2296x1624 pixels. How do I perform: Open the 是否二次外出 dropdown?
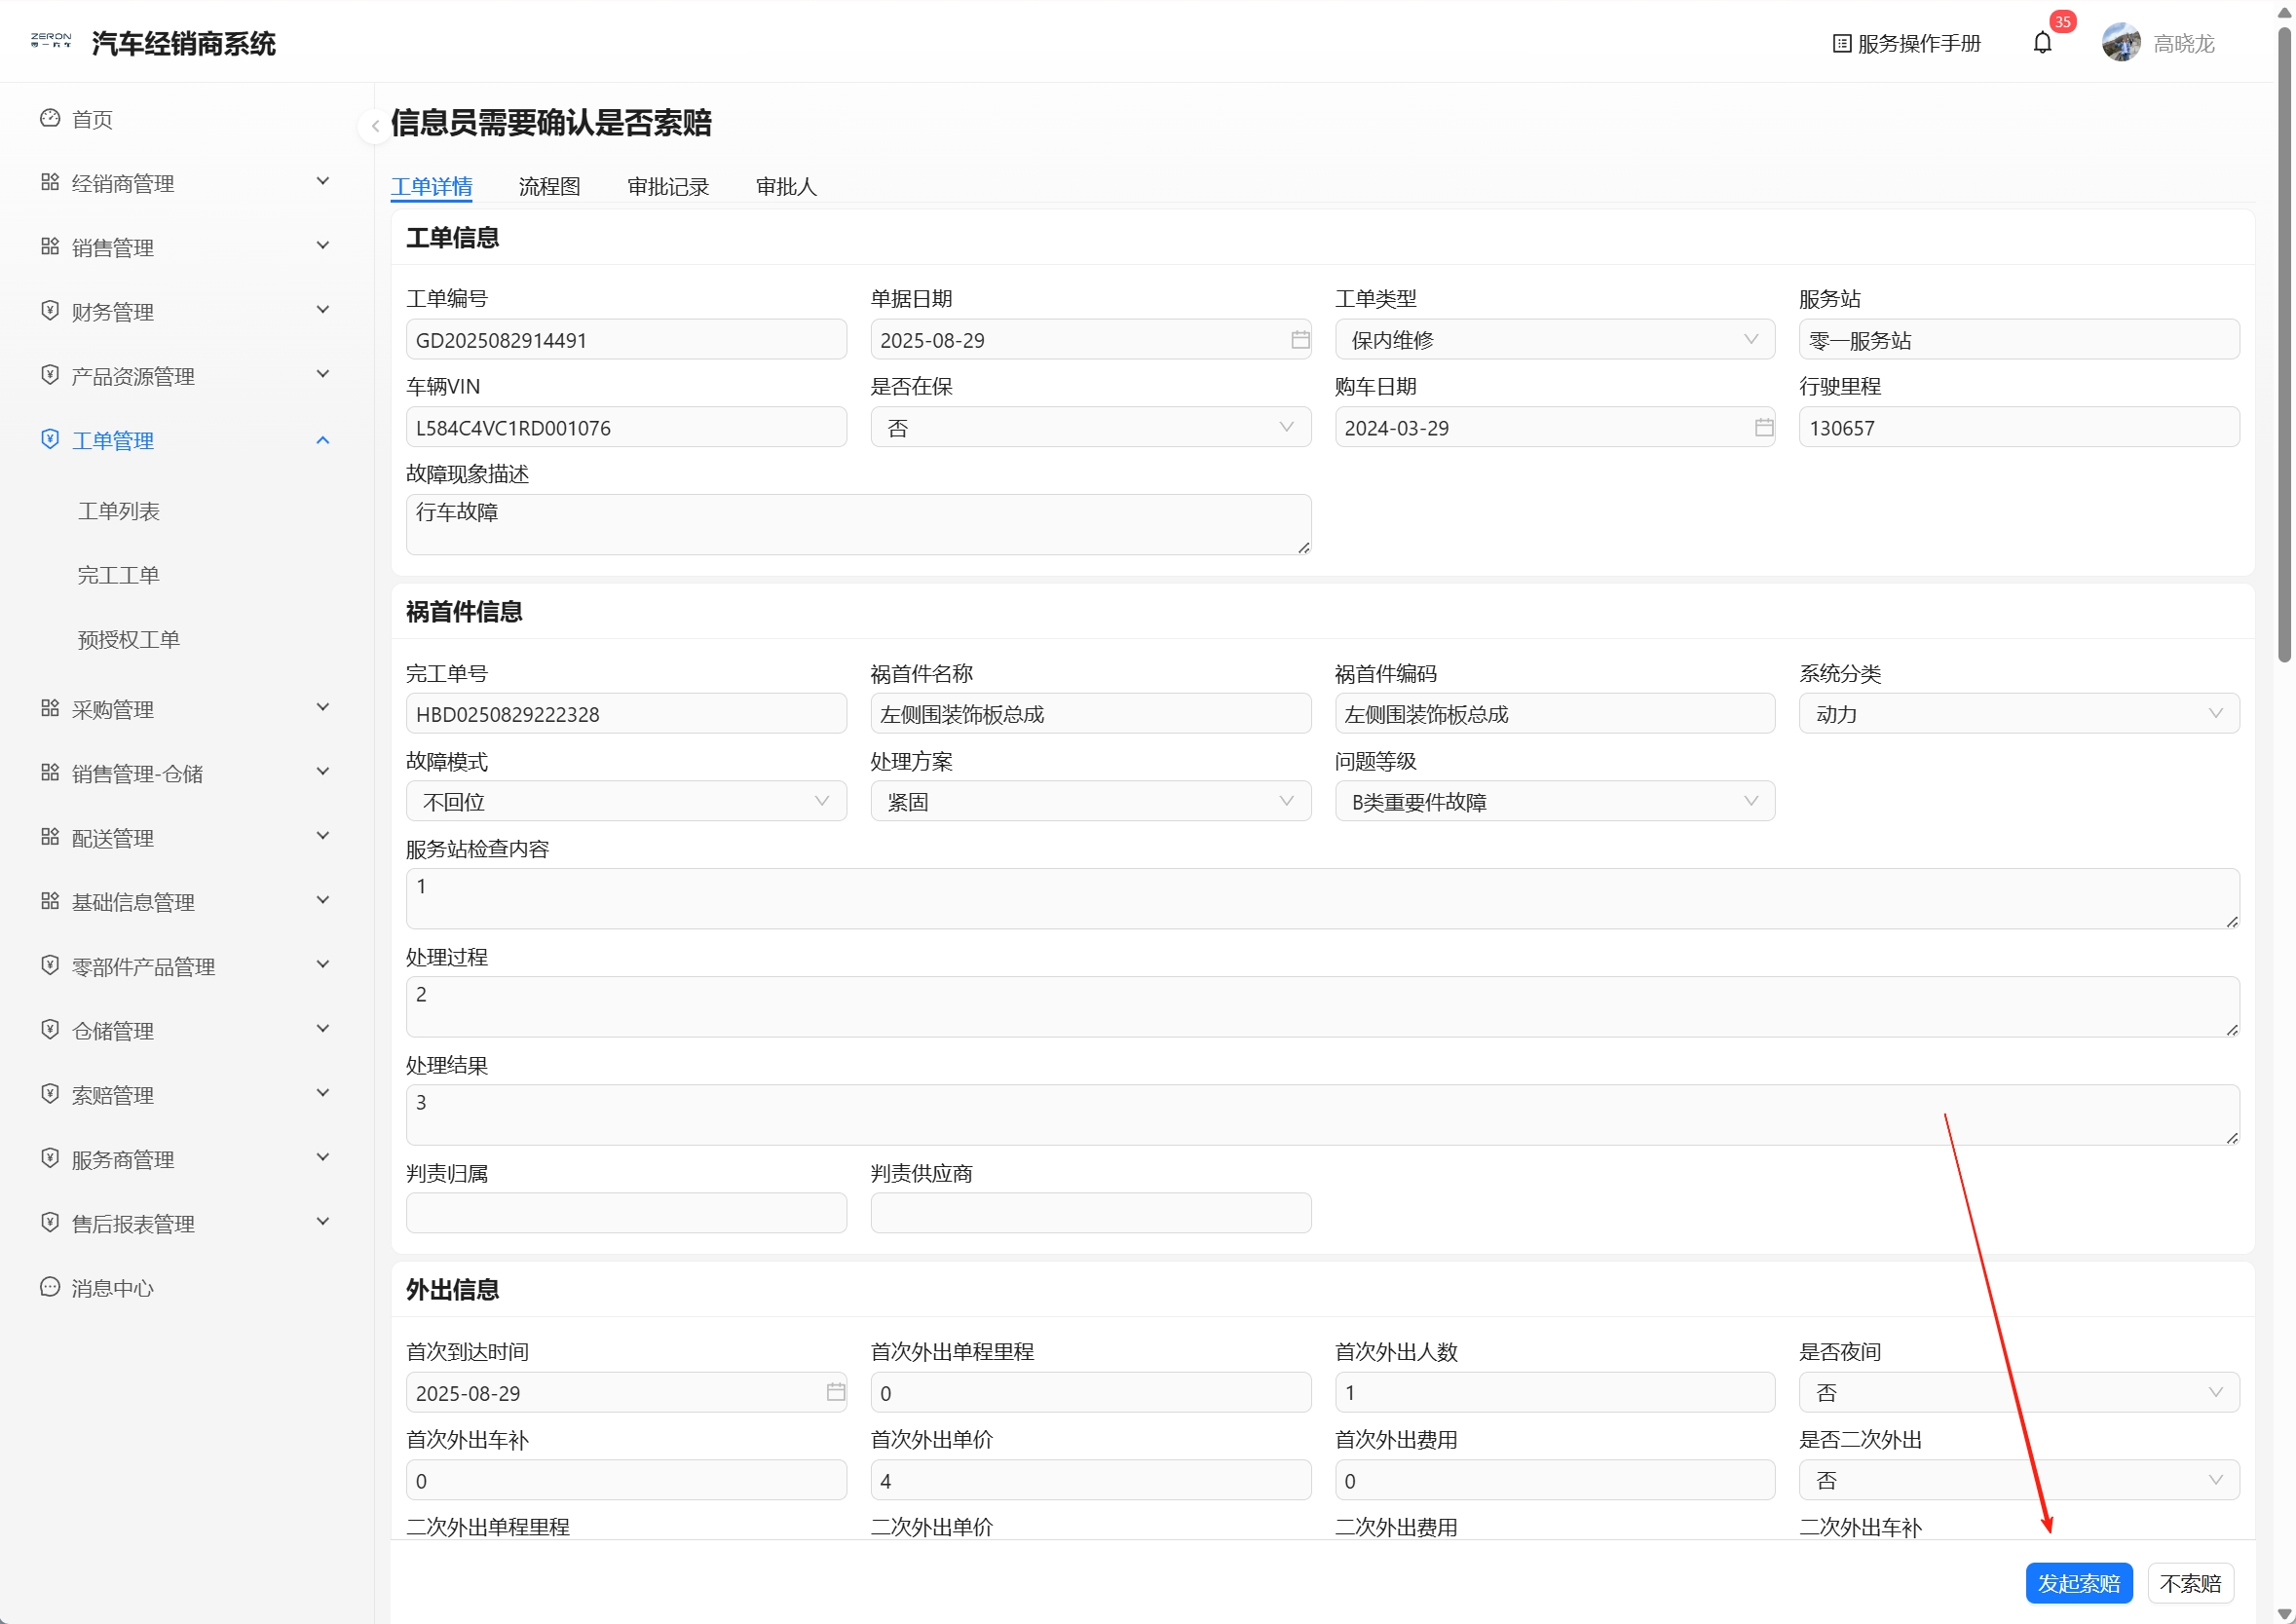(x=2018, y=1480)
